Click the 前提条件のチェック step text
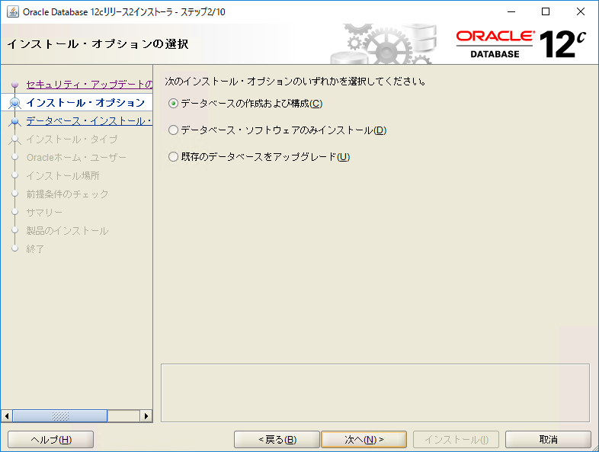The image size is (599, 452). tap(67, 194)
